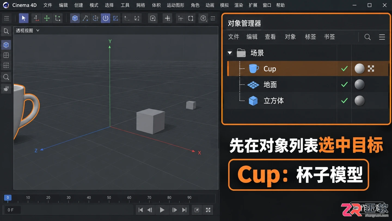This screenshot has height=221, width=392.
Task: Open the hamburger menu in the top toolbar
Action: coord(7,18)
